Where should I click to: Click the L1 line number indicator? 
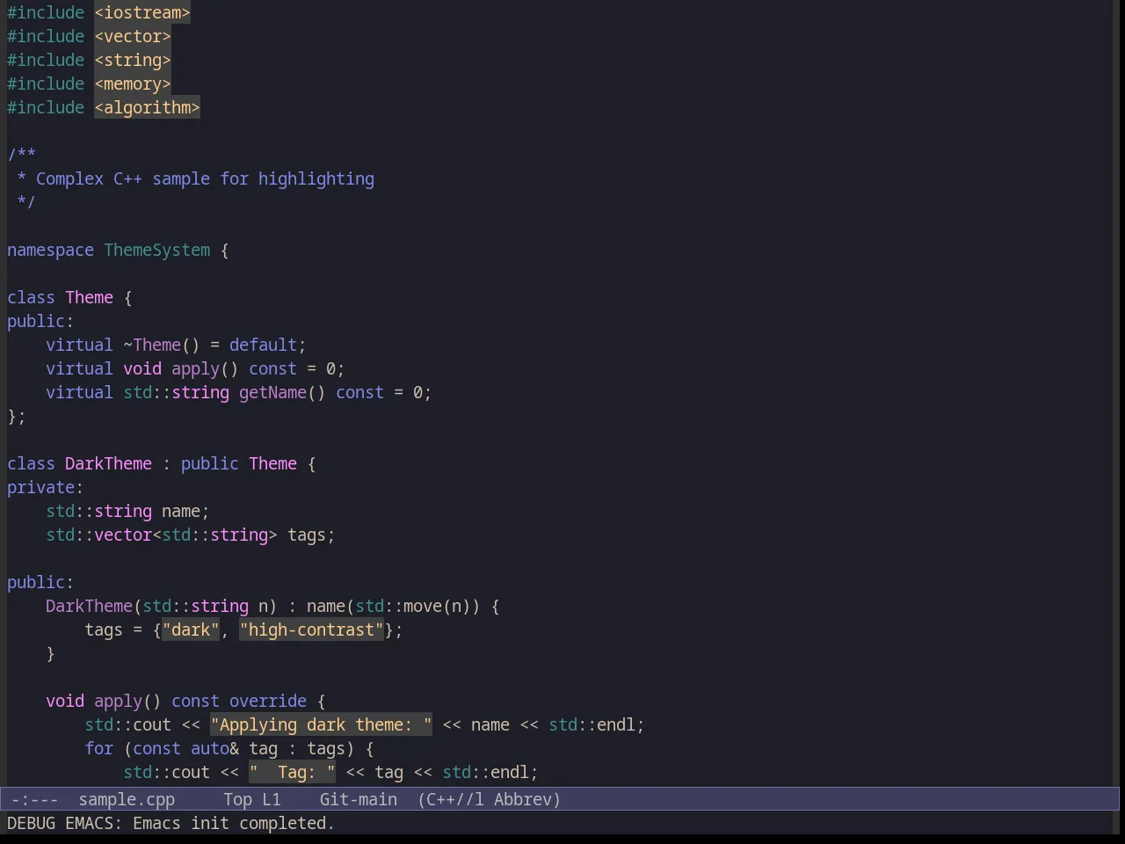(x=272, y=799)
